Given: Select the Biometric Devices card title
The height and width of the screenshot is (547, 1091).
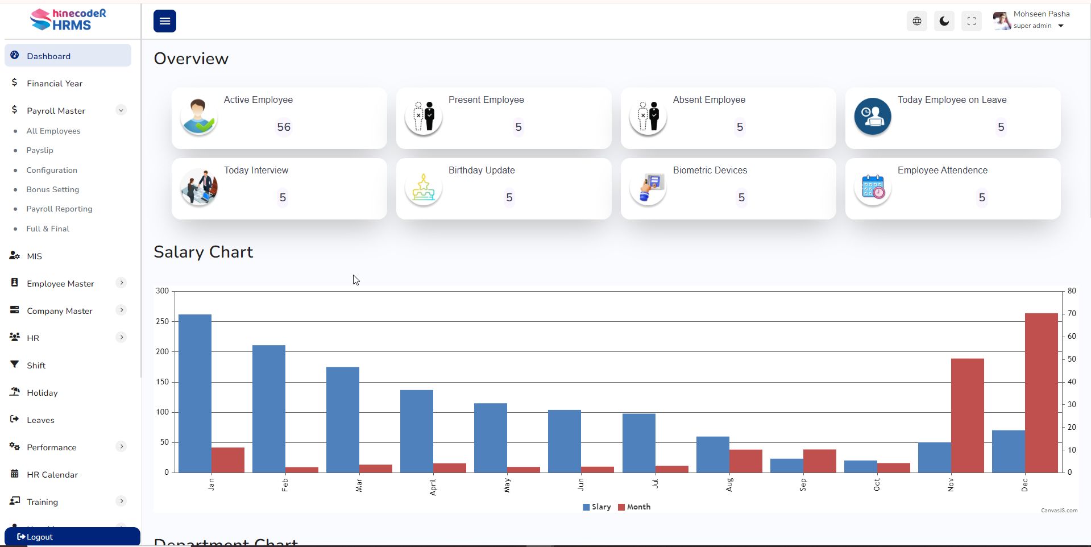Looking at the screenshot, I should [x=710, y=170].
